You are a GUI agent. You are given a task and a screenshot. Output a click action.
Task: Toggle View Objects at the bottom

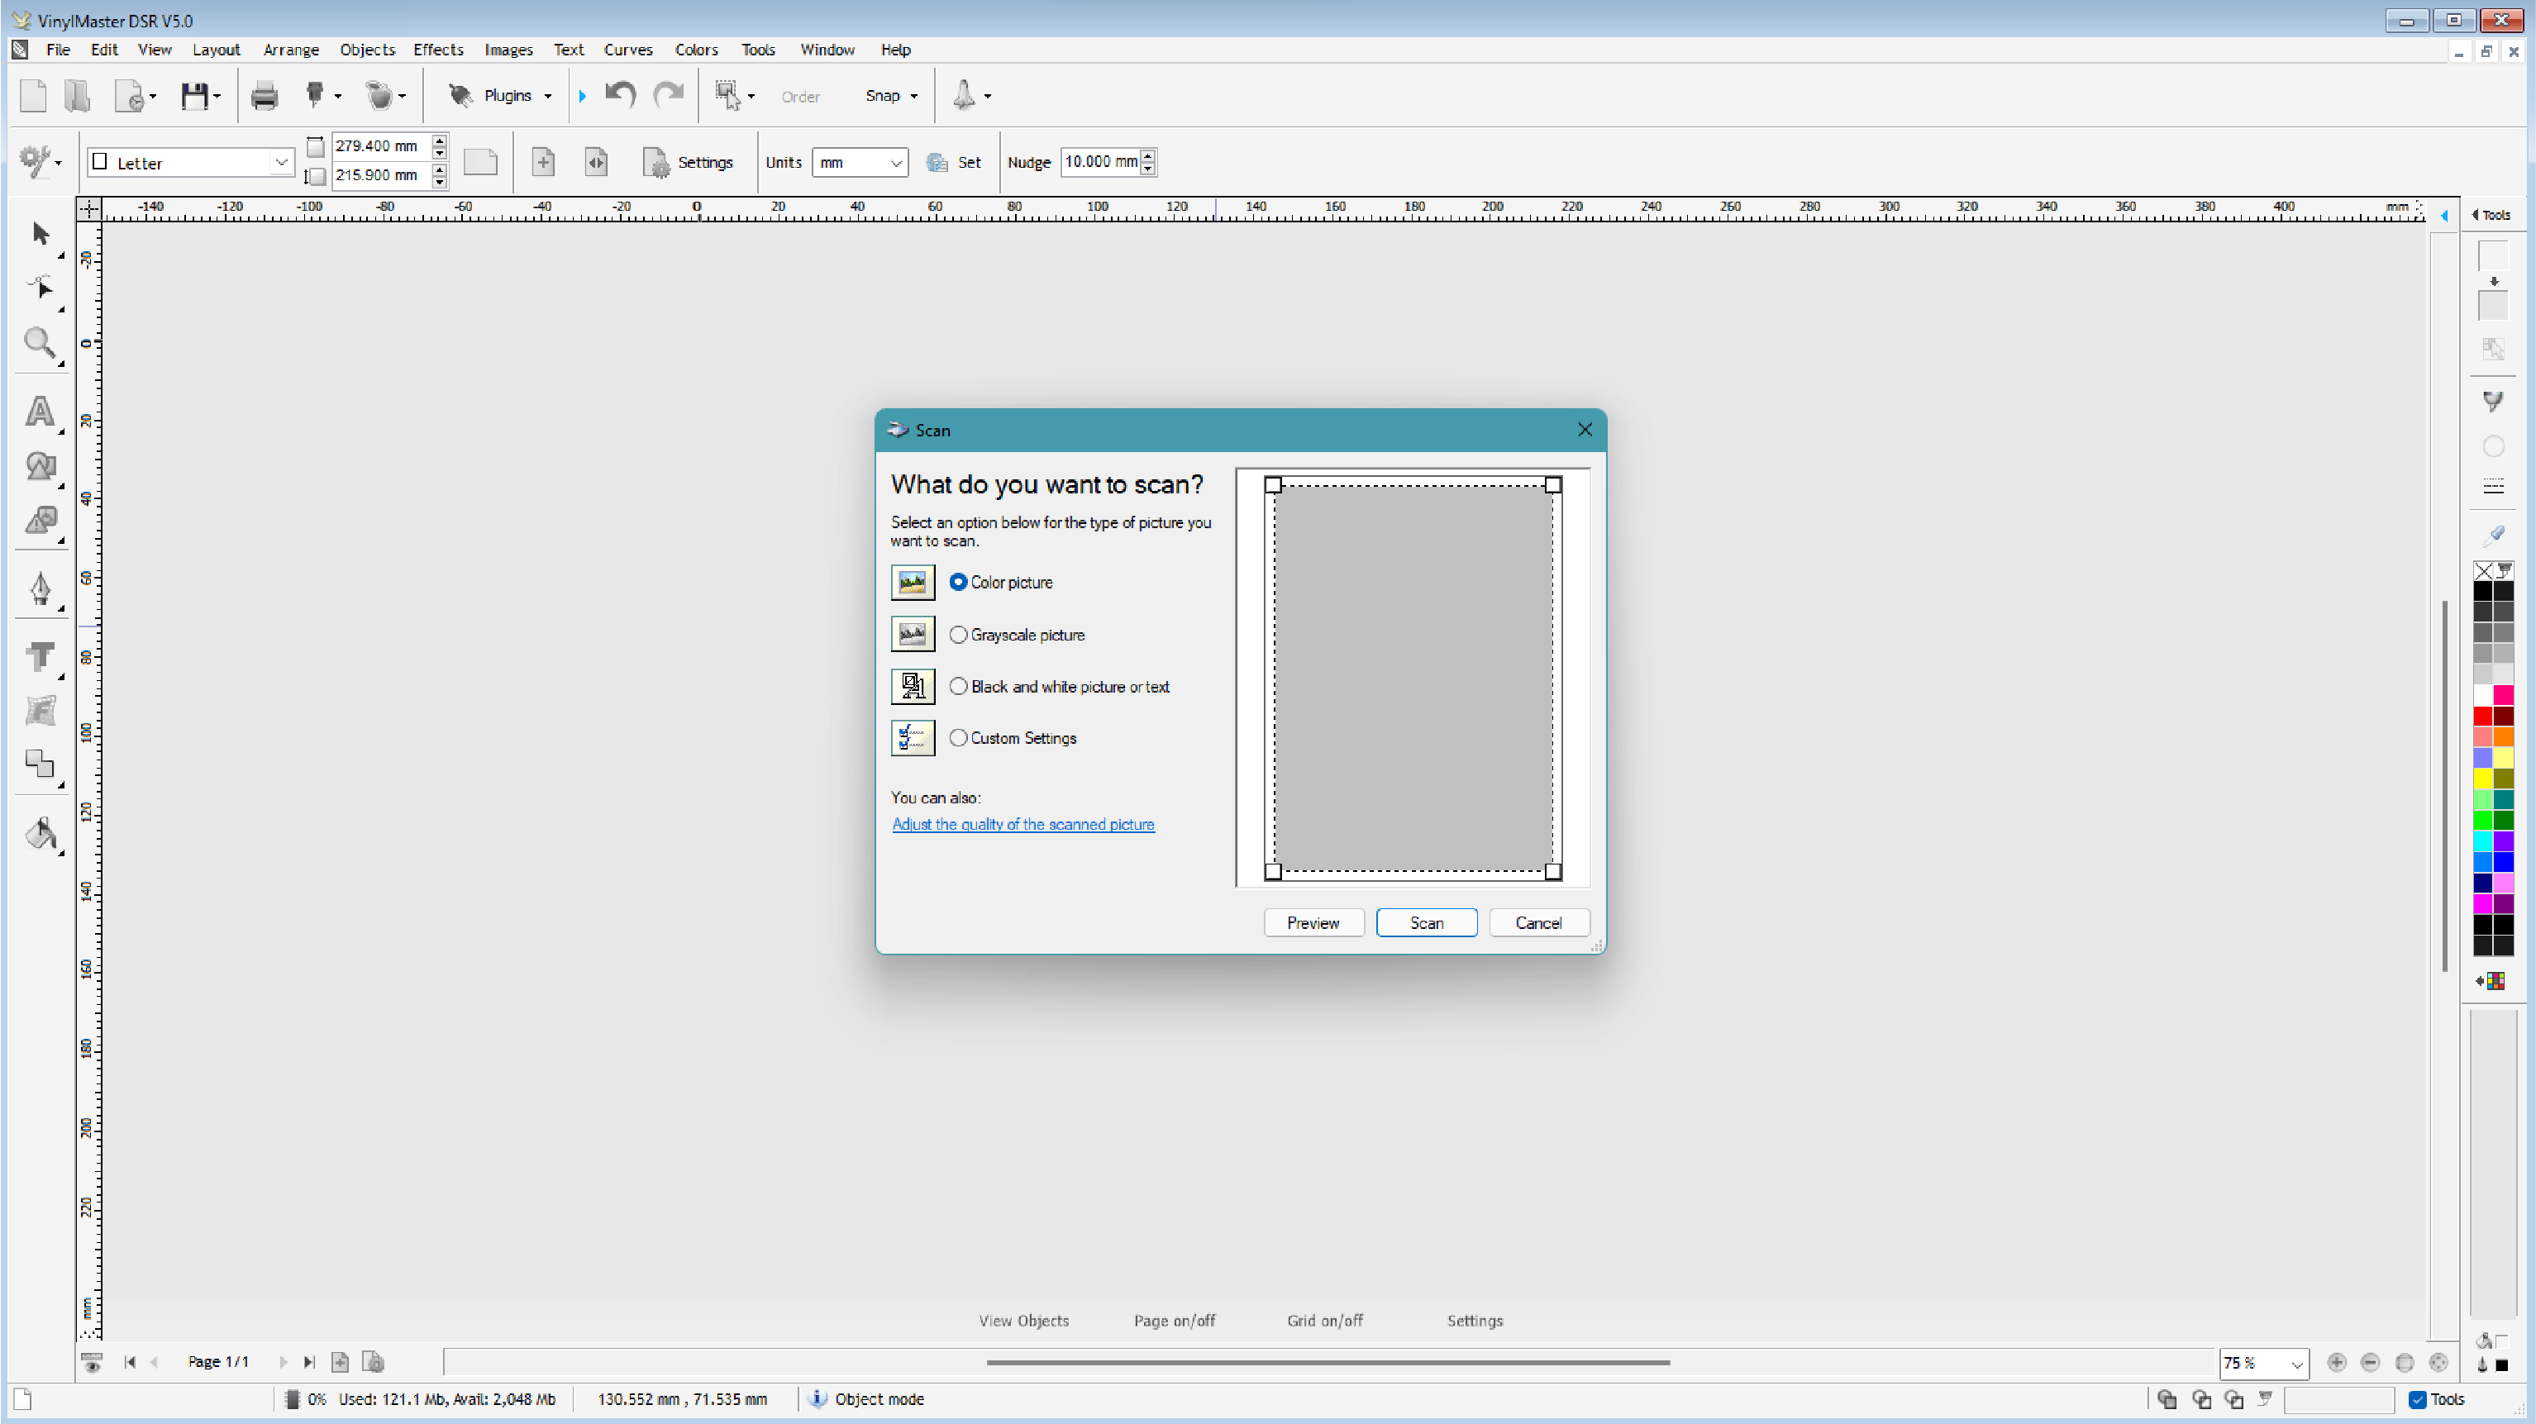1024,1321
